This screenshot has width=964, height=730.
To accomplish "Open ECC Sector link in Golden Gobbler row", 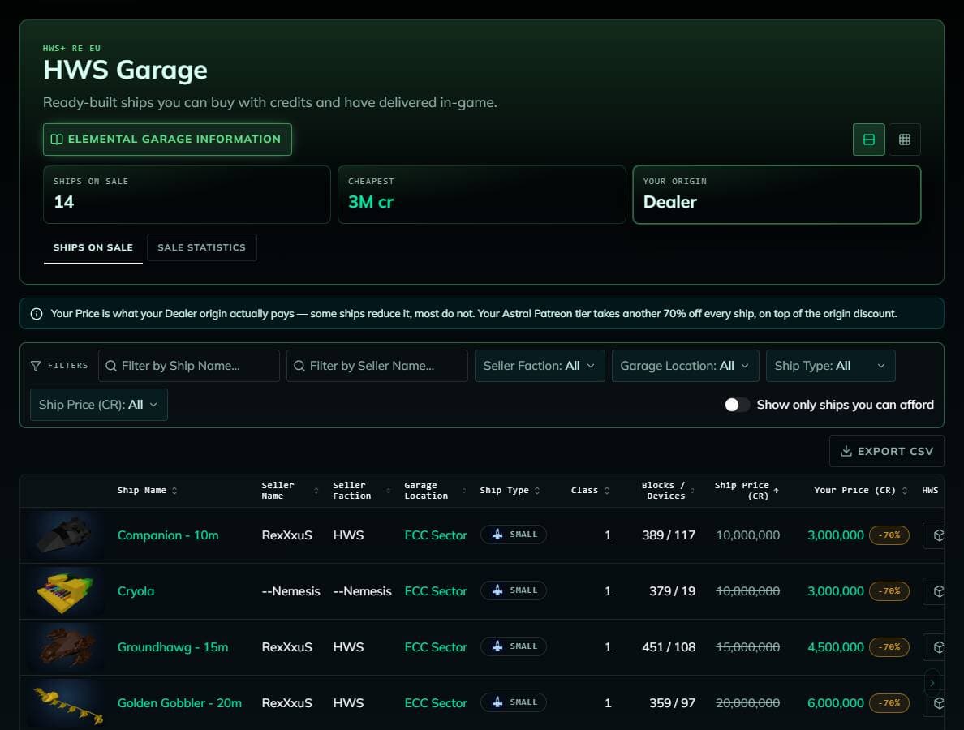I will [x=436, y=703].
